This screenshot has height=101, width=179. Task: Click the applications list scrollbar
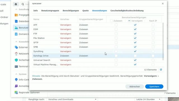163,42
